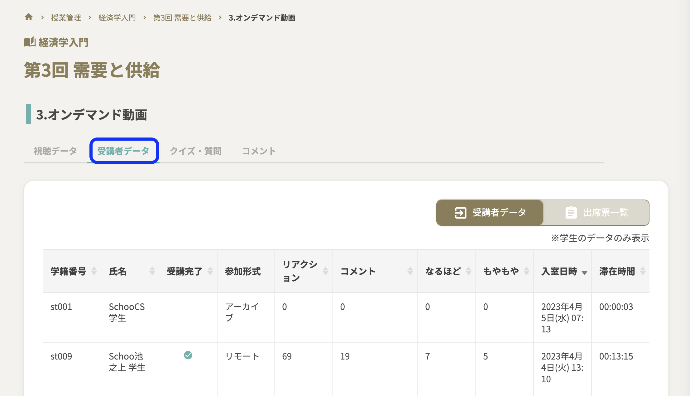Image resolution: width=690 pixels, height=396 pixels.
Task: Show 受講者データ table view button
Action: [490, 213]
